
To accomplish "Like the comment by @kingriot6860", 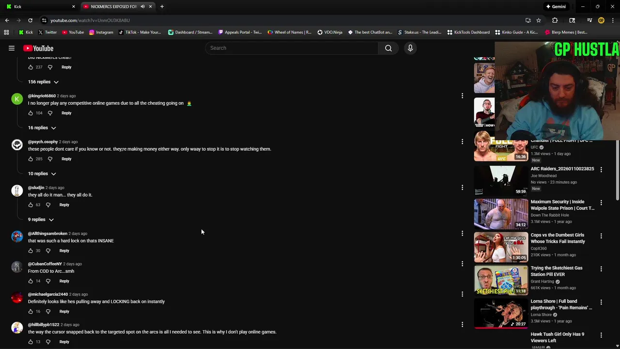I will coord(31,113).
